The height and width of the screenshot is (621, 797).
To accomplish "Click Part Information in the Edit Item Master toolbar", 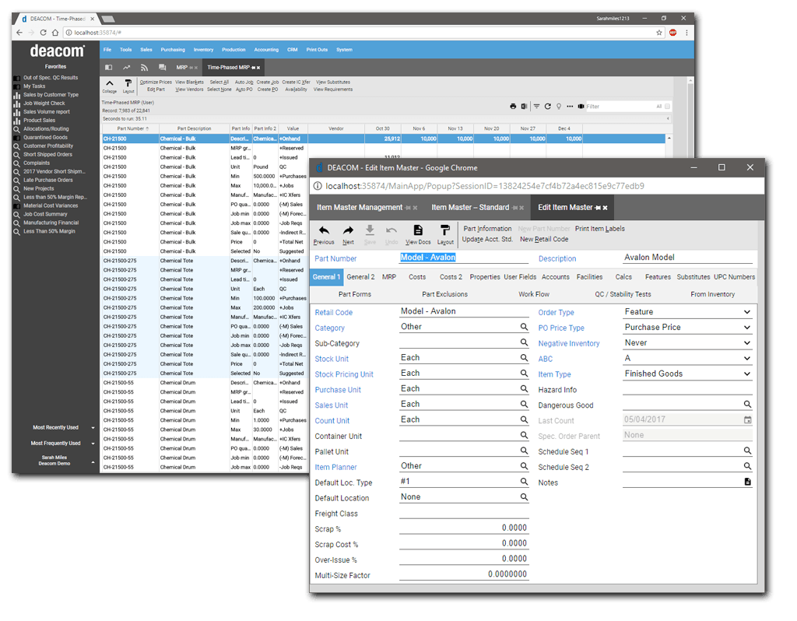I will click(487, 229).
